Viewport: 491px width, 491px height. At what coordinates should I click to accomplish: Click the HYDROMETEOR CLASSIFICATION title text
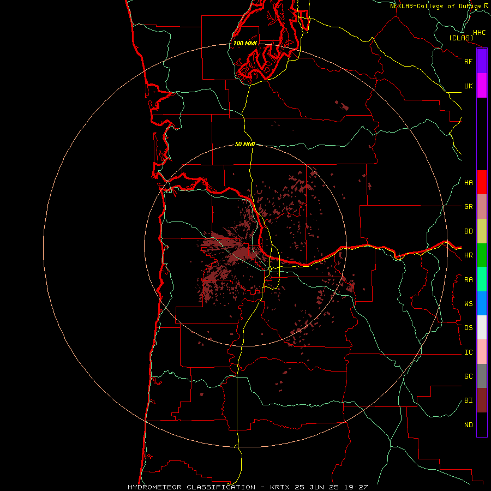[x=191, y=487]
